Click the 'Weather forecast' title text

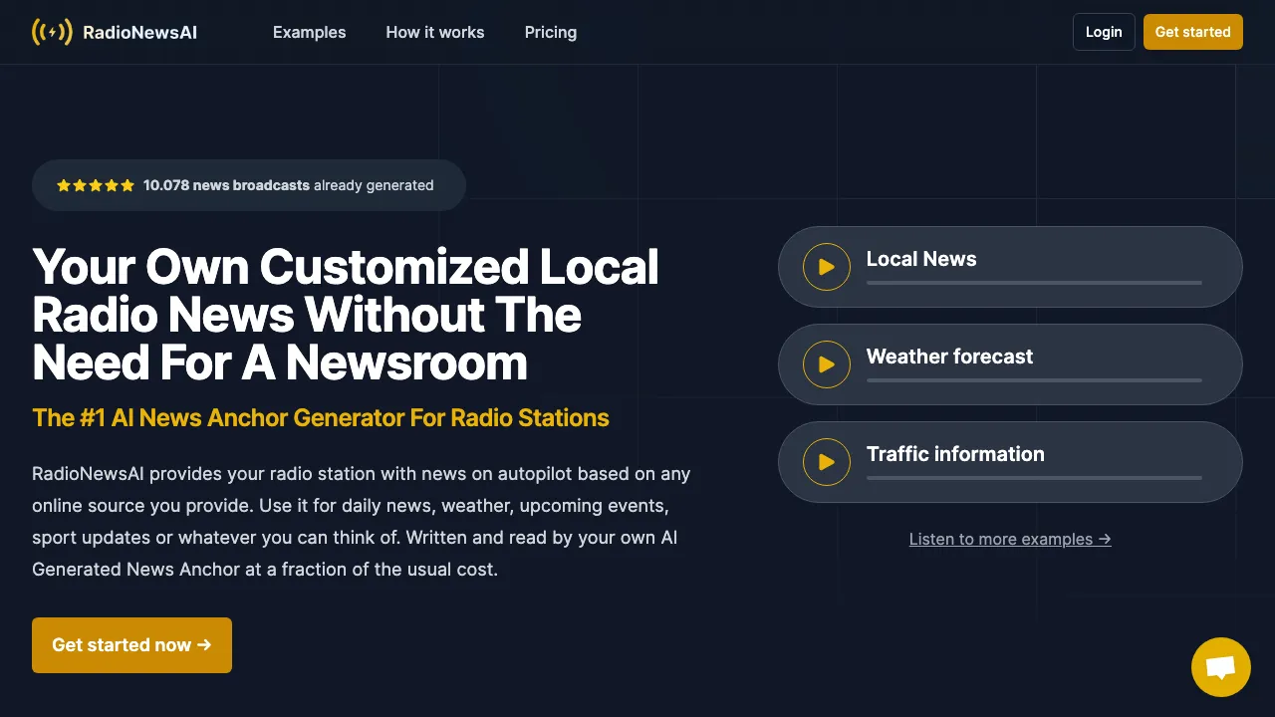click(949, 357)
